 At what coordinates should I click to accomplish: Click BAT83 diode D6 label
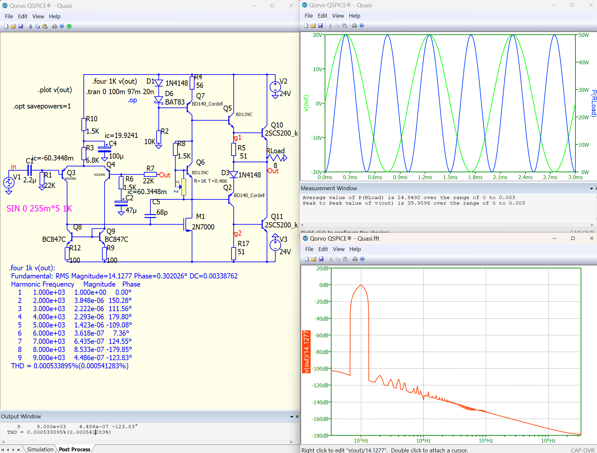(x=175, y=102)
